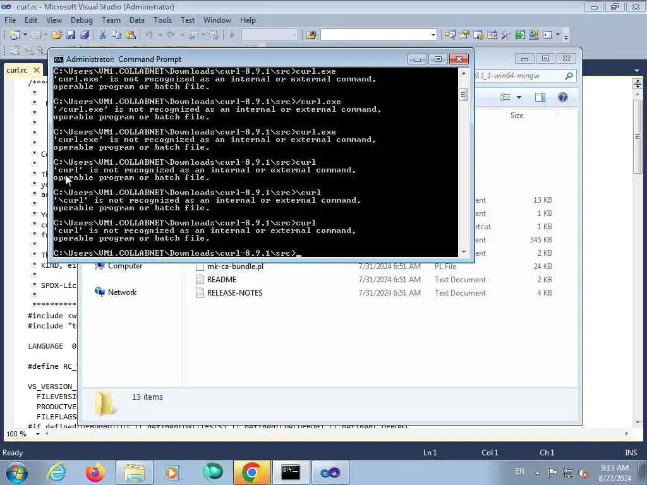Click the Size column header
This screenshot has width=647, height=485.
pos(517,116)
